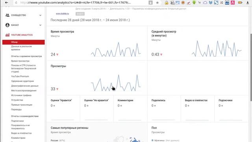Click the Комментарии metric card
This screenshot has width=252, height=142.
pos(130,108)
